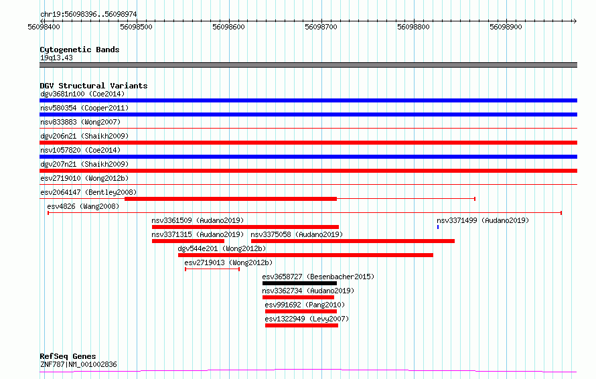Click the blue bar under nsv580354
The height and width of the screenshot is (379, 596).
point(308,115)
